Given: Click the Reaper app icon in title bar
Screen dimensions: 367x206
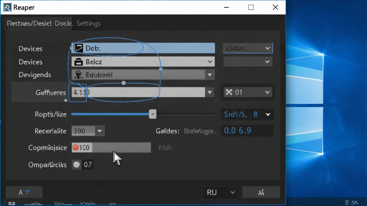Looking at the screenshot, I should pyautogui.click(x=7, y=8).
